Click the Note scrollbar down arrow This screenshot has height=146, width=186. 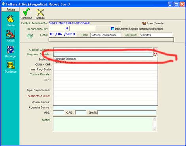154,129
